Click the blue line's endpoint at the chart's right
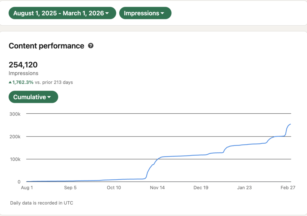 (291, 124)
